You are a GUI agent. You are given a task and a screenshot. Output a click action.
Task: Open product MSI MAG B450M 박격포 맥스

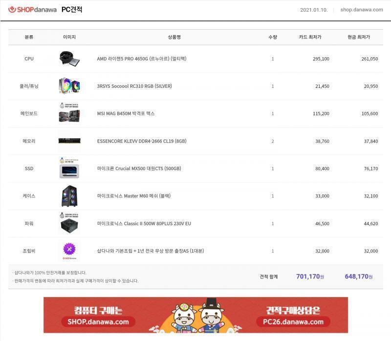[x=126, y=114]
